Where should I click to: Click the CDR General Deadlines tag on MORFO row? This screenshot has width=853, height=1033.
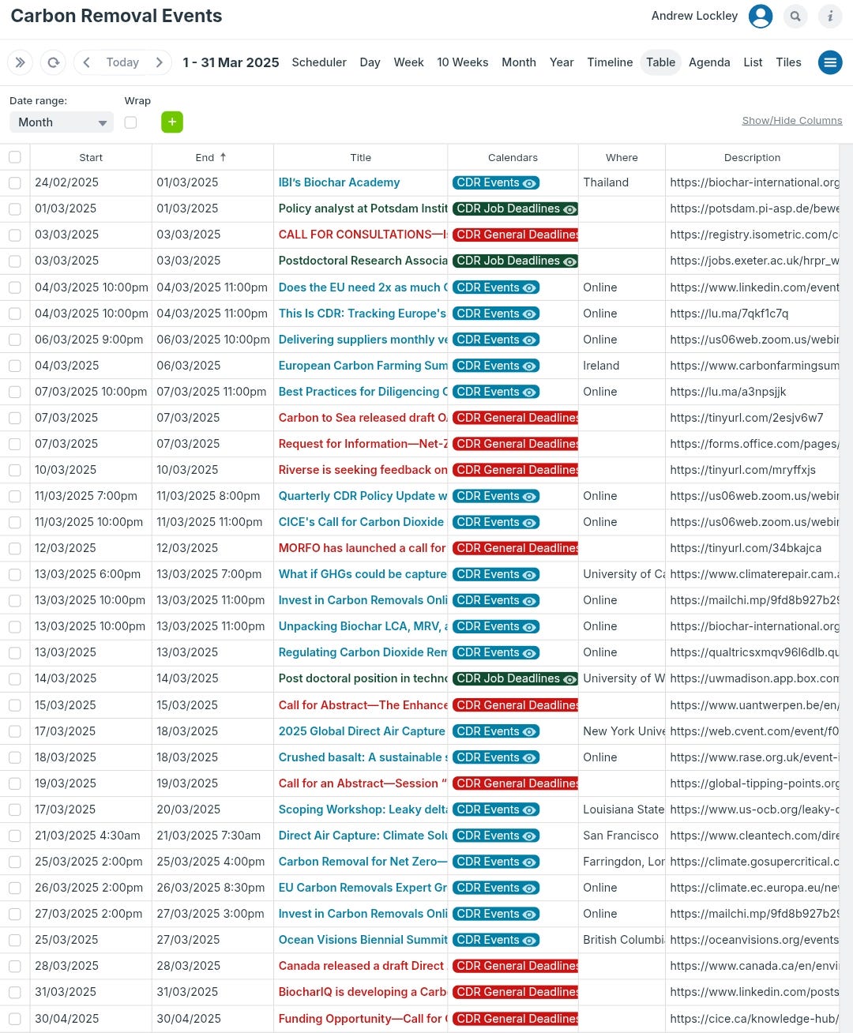click(515, 548)
